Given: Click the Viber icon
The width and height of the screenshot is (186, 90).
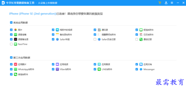Looking at the screenshot, I should [57, 69].
